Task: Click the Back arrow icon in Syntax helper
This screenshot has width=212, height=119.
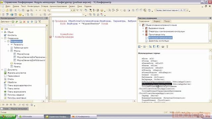Action: pos(139,47)
